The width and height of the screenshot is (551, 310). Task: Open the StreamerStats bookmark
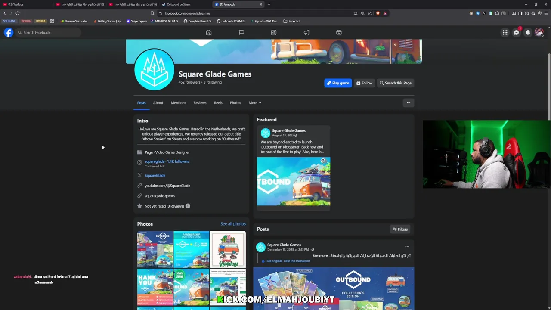pos(75,21)
